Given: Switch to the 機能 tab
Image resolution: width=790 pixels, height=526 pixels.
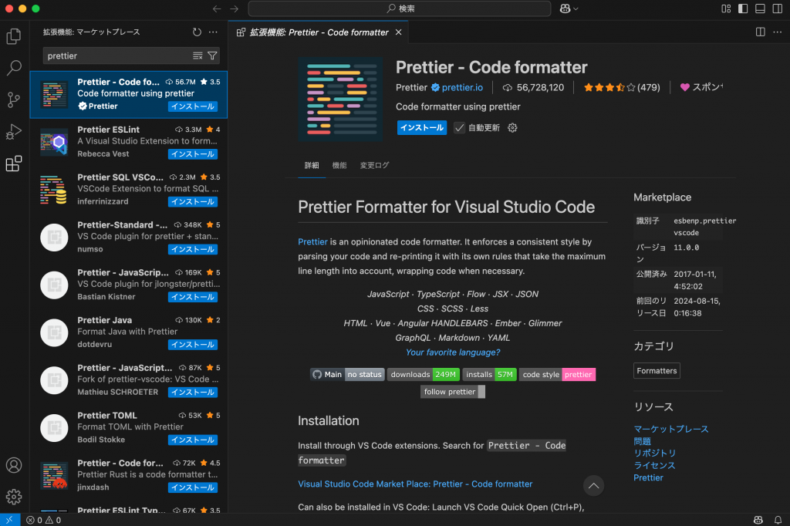Looking at the screenshot, I should pos(339,165).
